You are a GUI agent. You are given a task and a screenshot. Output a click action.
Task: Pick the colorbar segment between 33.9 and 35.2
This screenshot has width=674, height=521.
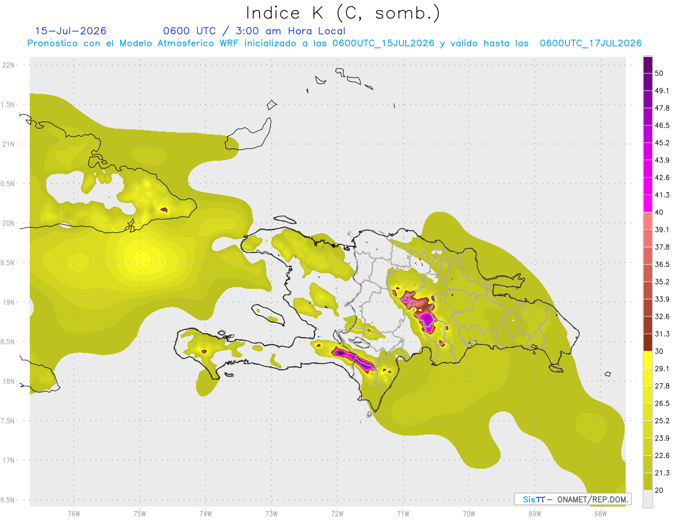point(648,291)
